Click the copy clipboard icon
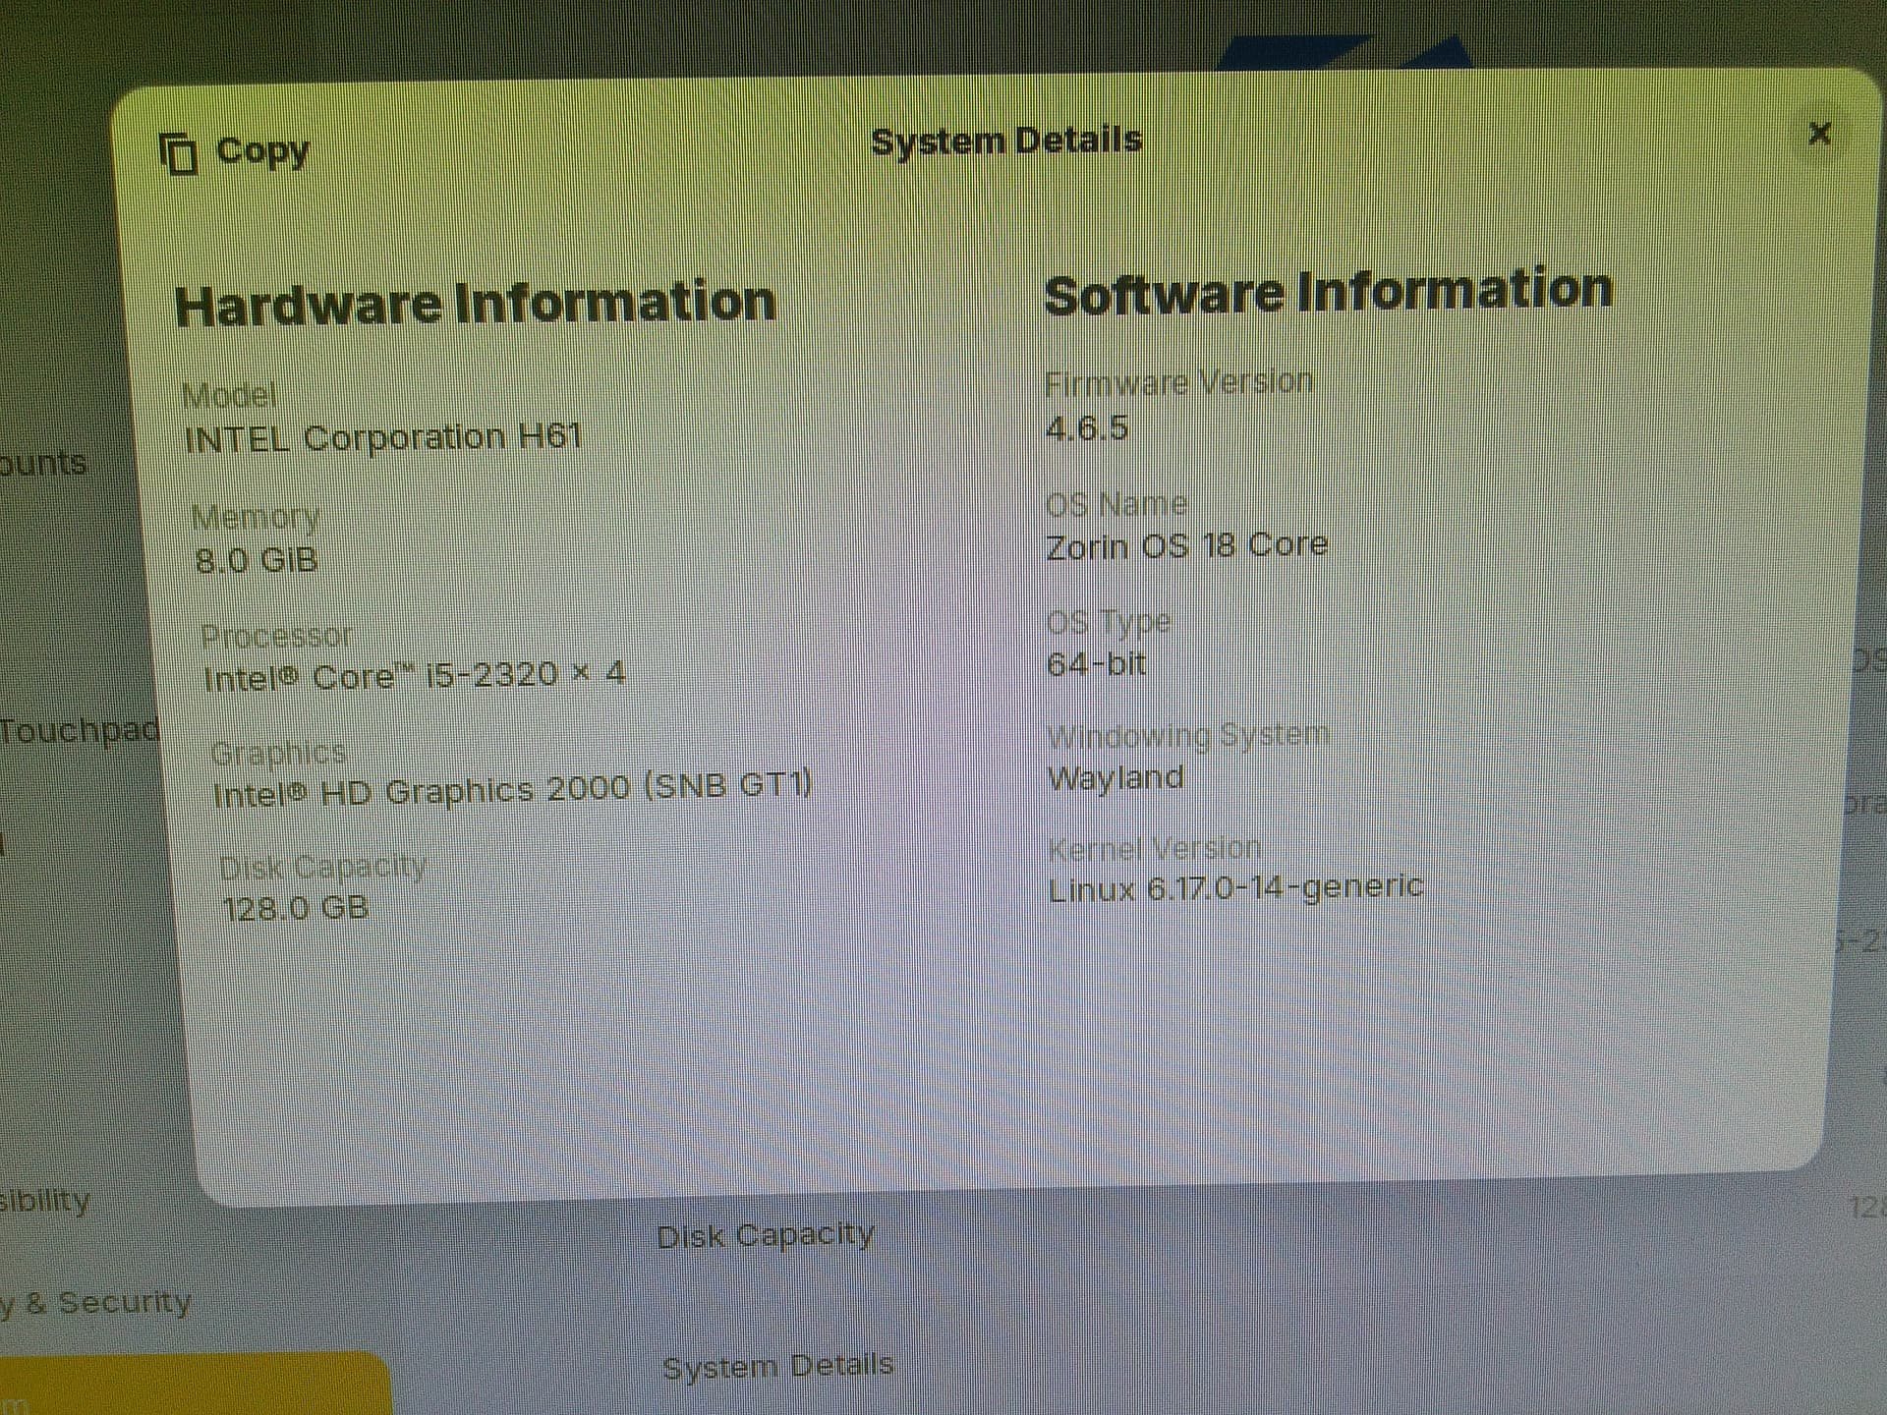Image resolution: width=1887 pixels, height=1415 pixels. pos(179,154)
